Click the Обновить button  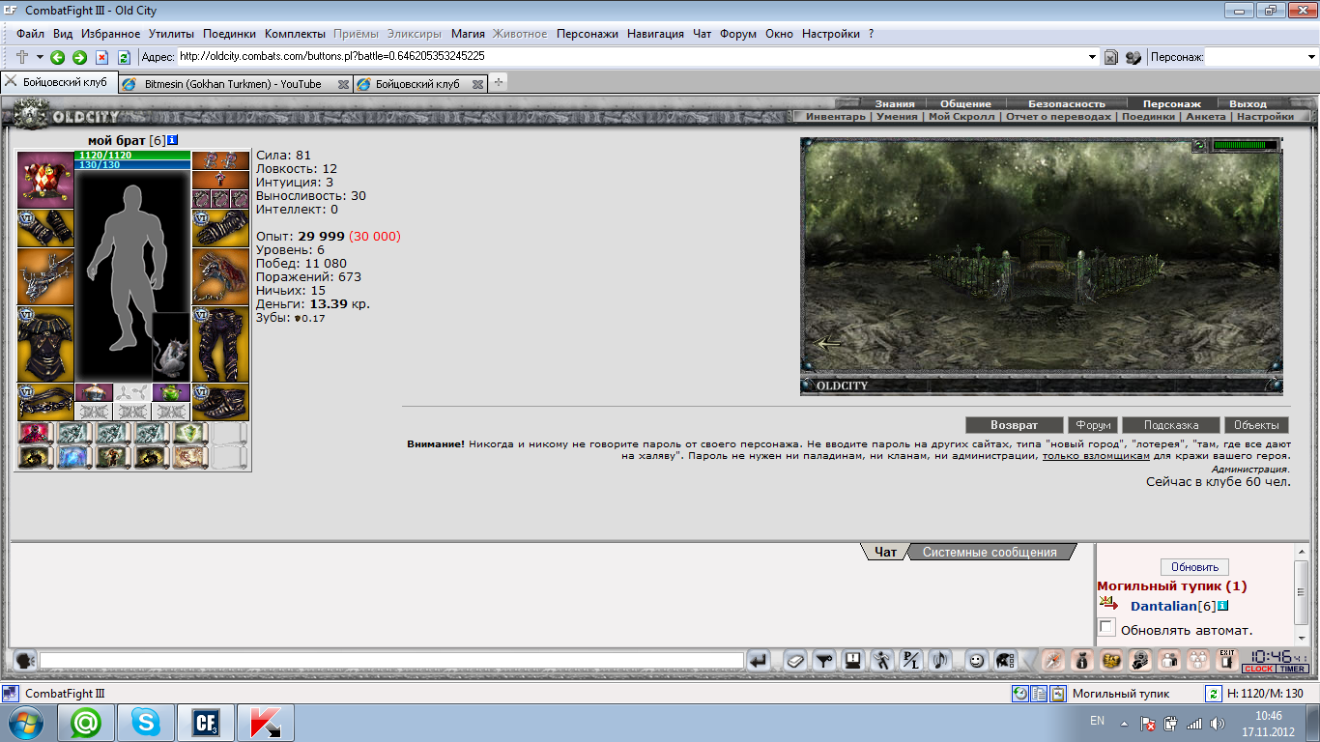click(x=1195, y=567)
